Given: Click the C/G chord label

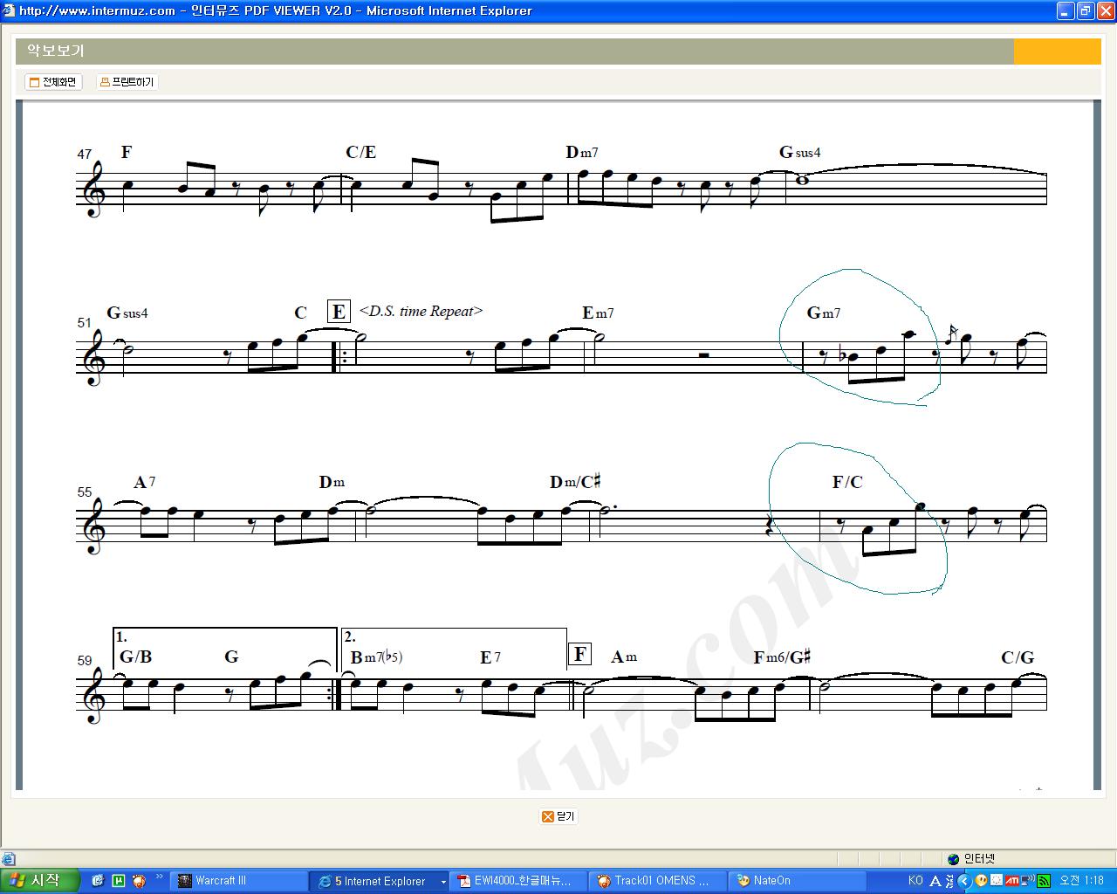Looking at the screenshot, I should pos(1018,657).
